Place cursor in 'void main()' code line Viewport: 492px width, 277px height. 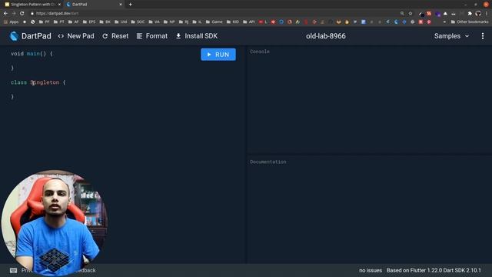point(32,54)
